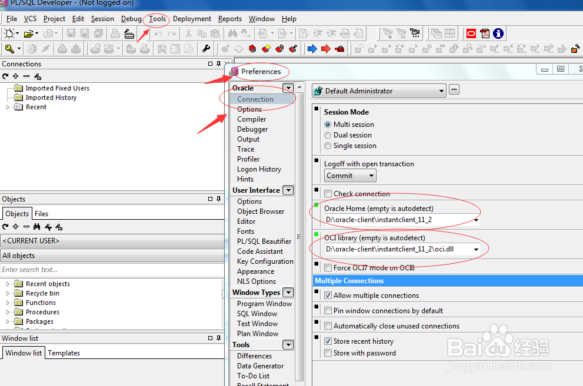Click the orange folder with wrench icon

click(x=575, y=49)
